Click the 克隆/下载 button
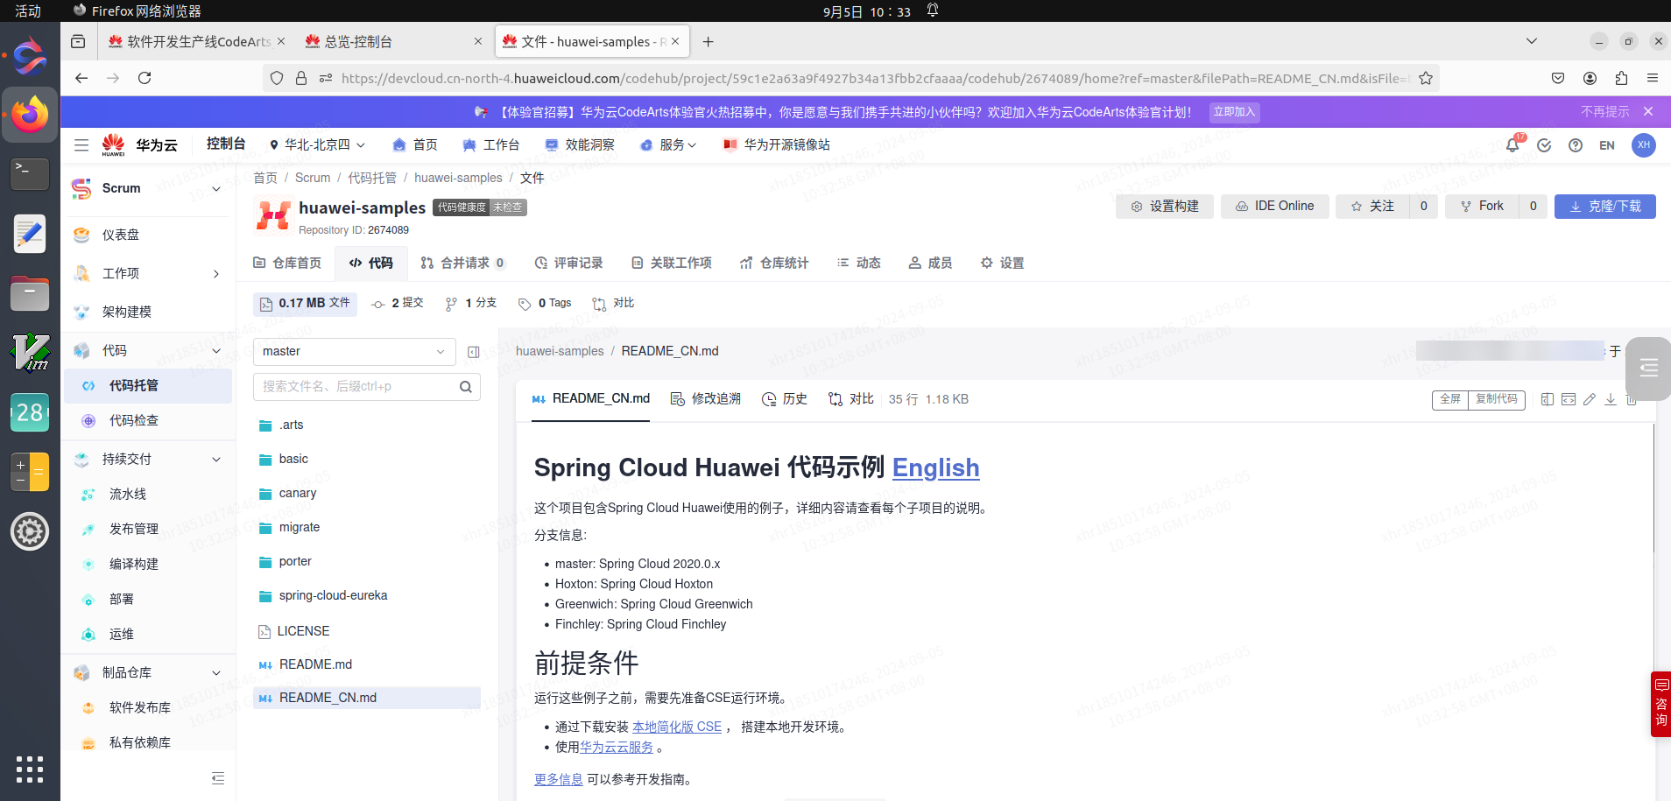This screenshot has width=1671, height=801. pos(1605,207)
